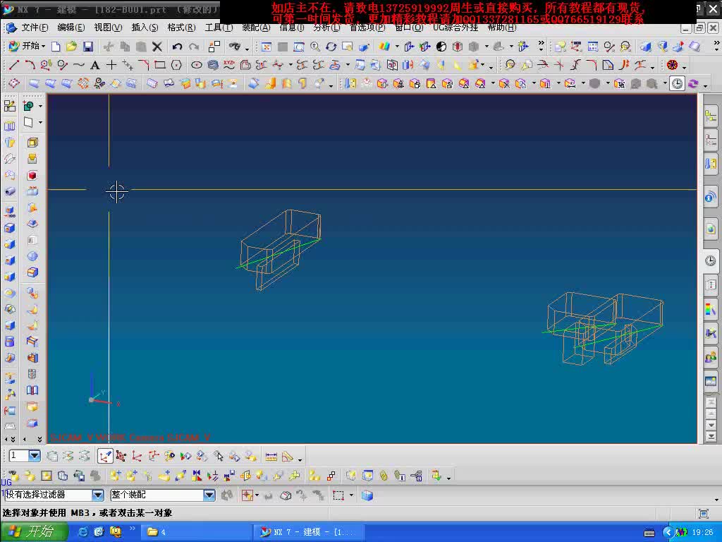Screen dimensions: 722x542
Task: Select the Arc curve tool
Action: coord(30,65)
